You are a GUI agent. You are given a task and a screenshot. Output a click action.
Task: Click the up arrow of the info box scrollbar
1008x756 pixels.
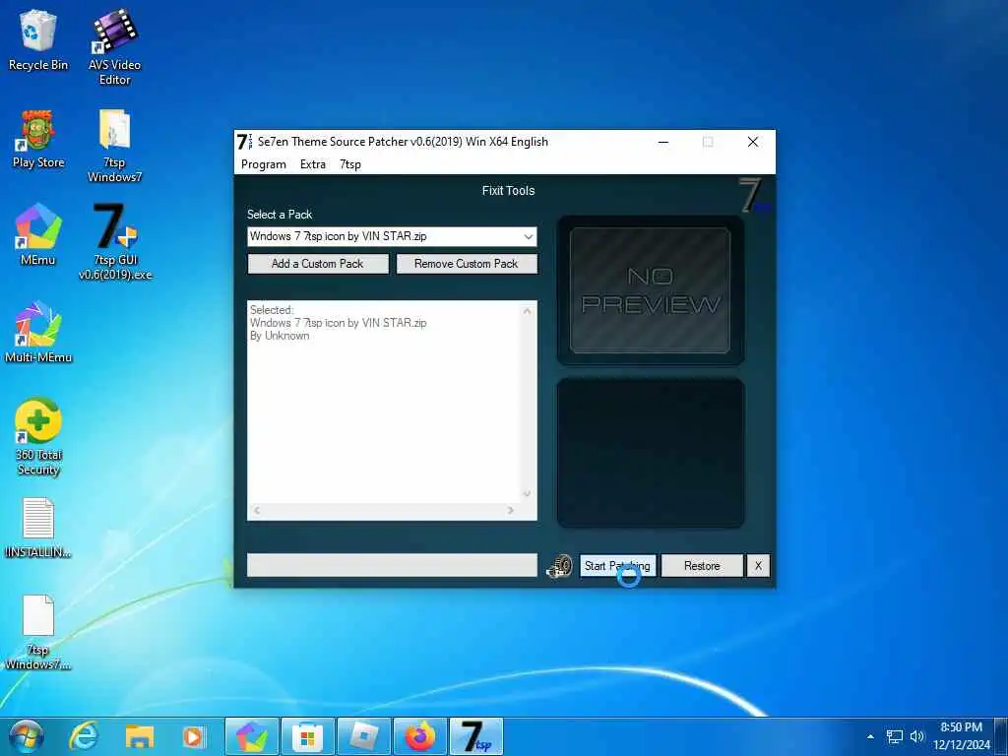pyautogui.click(x=528, y=311)
